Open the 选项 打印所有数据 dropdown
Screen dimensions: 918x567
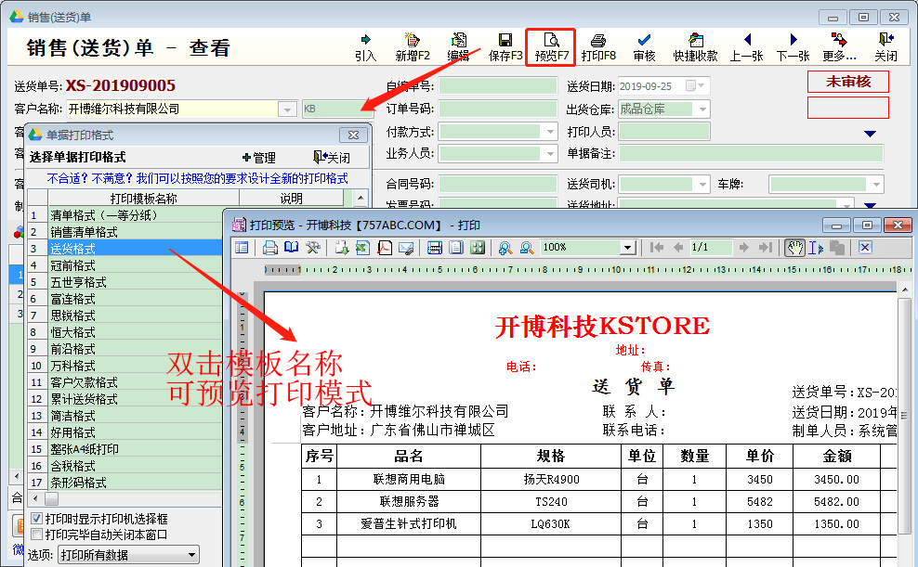click(x=191, y=555)
